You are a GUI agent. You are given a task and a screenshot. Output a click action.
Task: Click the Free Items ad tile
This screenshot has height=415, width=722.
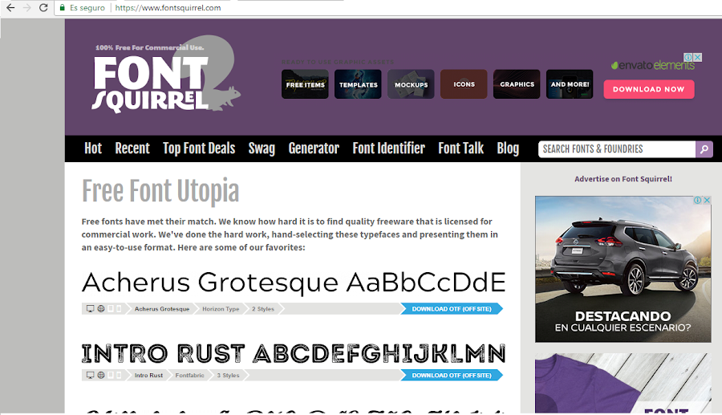point(305,84)
